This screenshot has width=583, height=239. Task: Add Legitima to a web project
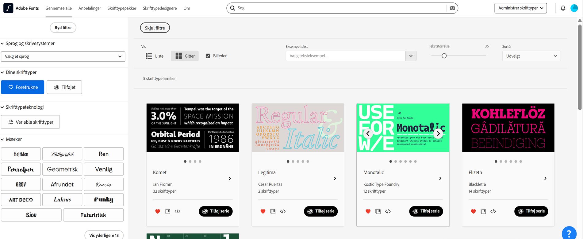[273, 211]
